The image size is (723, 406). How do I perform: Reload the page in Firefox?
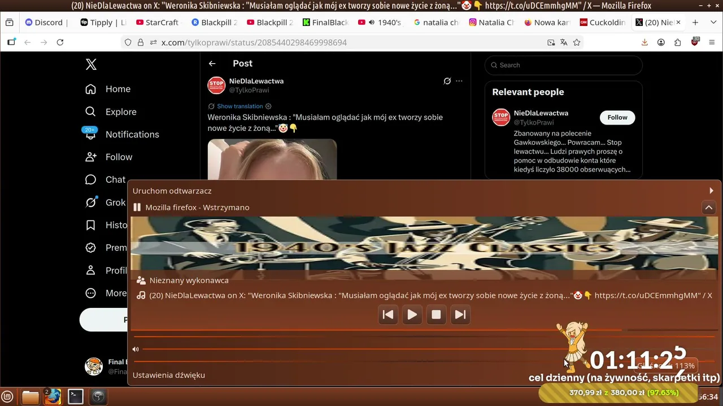click(x=60, y=42)
